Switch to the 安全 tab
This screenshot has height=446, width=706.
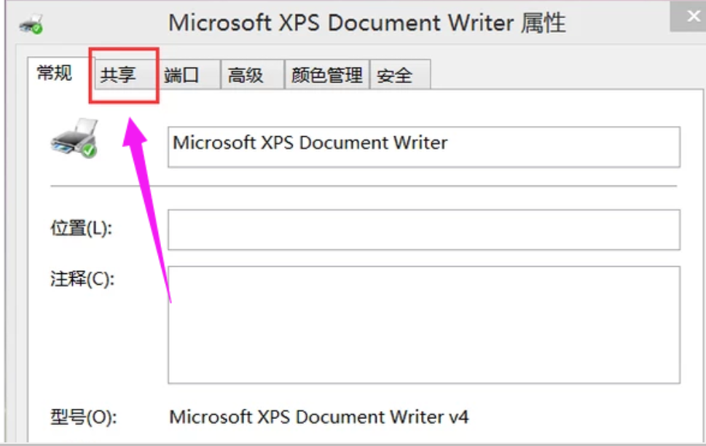coord(395,75)
